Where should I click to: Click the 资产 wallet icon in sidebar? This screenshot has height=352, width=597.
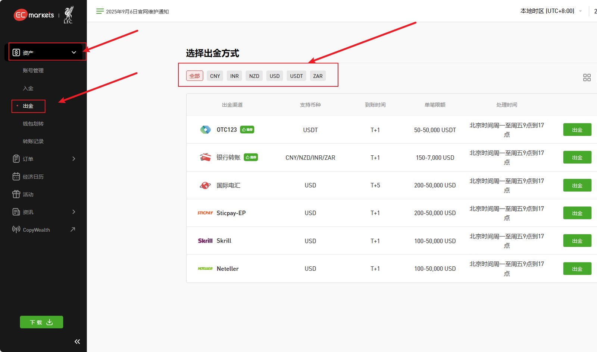click(x=16, y=52)
